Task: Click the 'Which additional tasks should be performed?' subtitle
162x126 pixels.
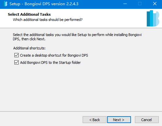Action: click(48, 20)
